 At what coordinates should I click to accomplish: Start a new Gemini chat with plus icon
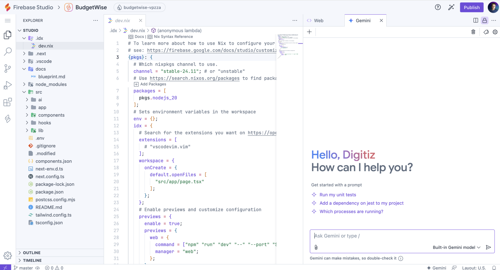(x=309, y=32)
